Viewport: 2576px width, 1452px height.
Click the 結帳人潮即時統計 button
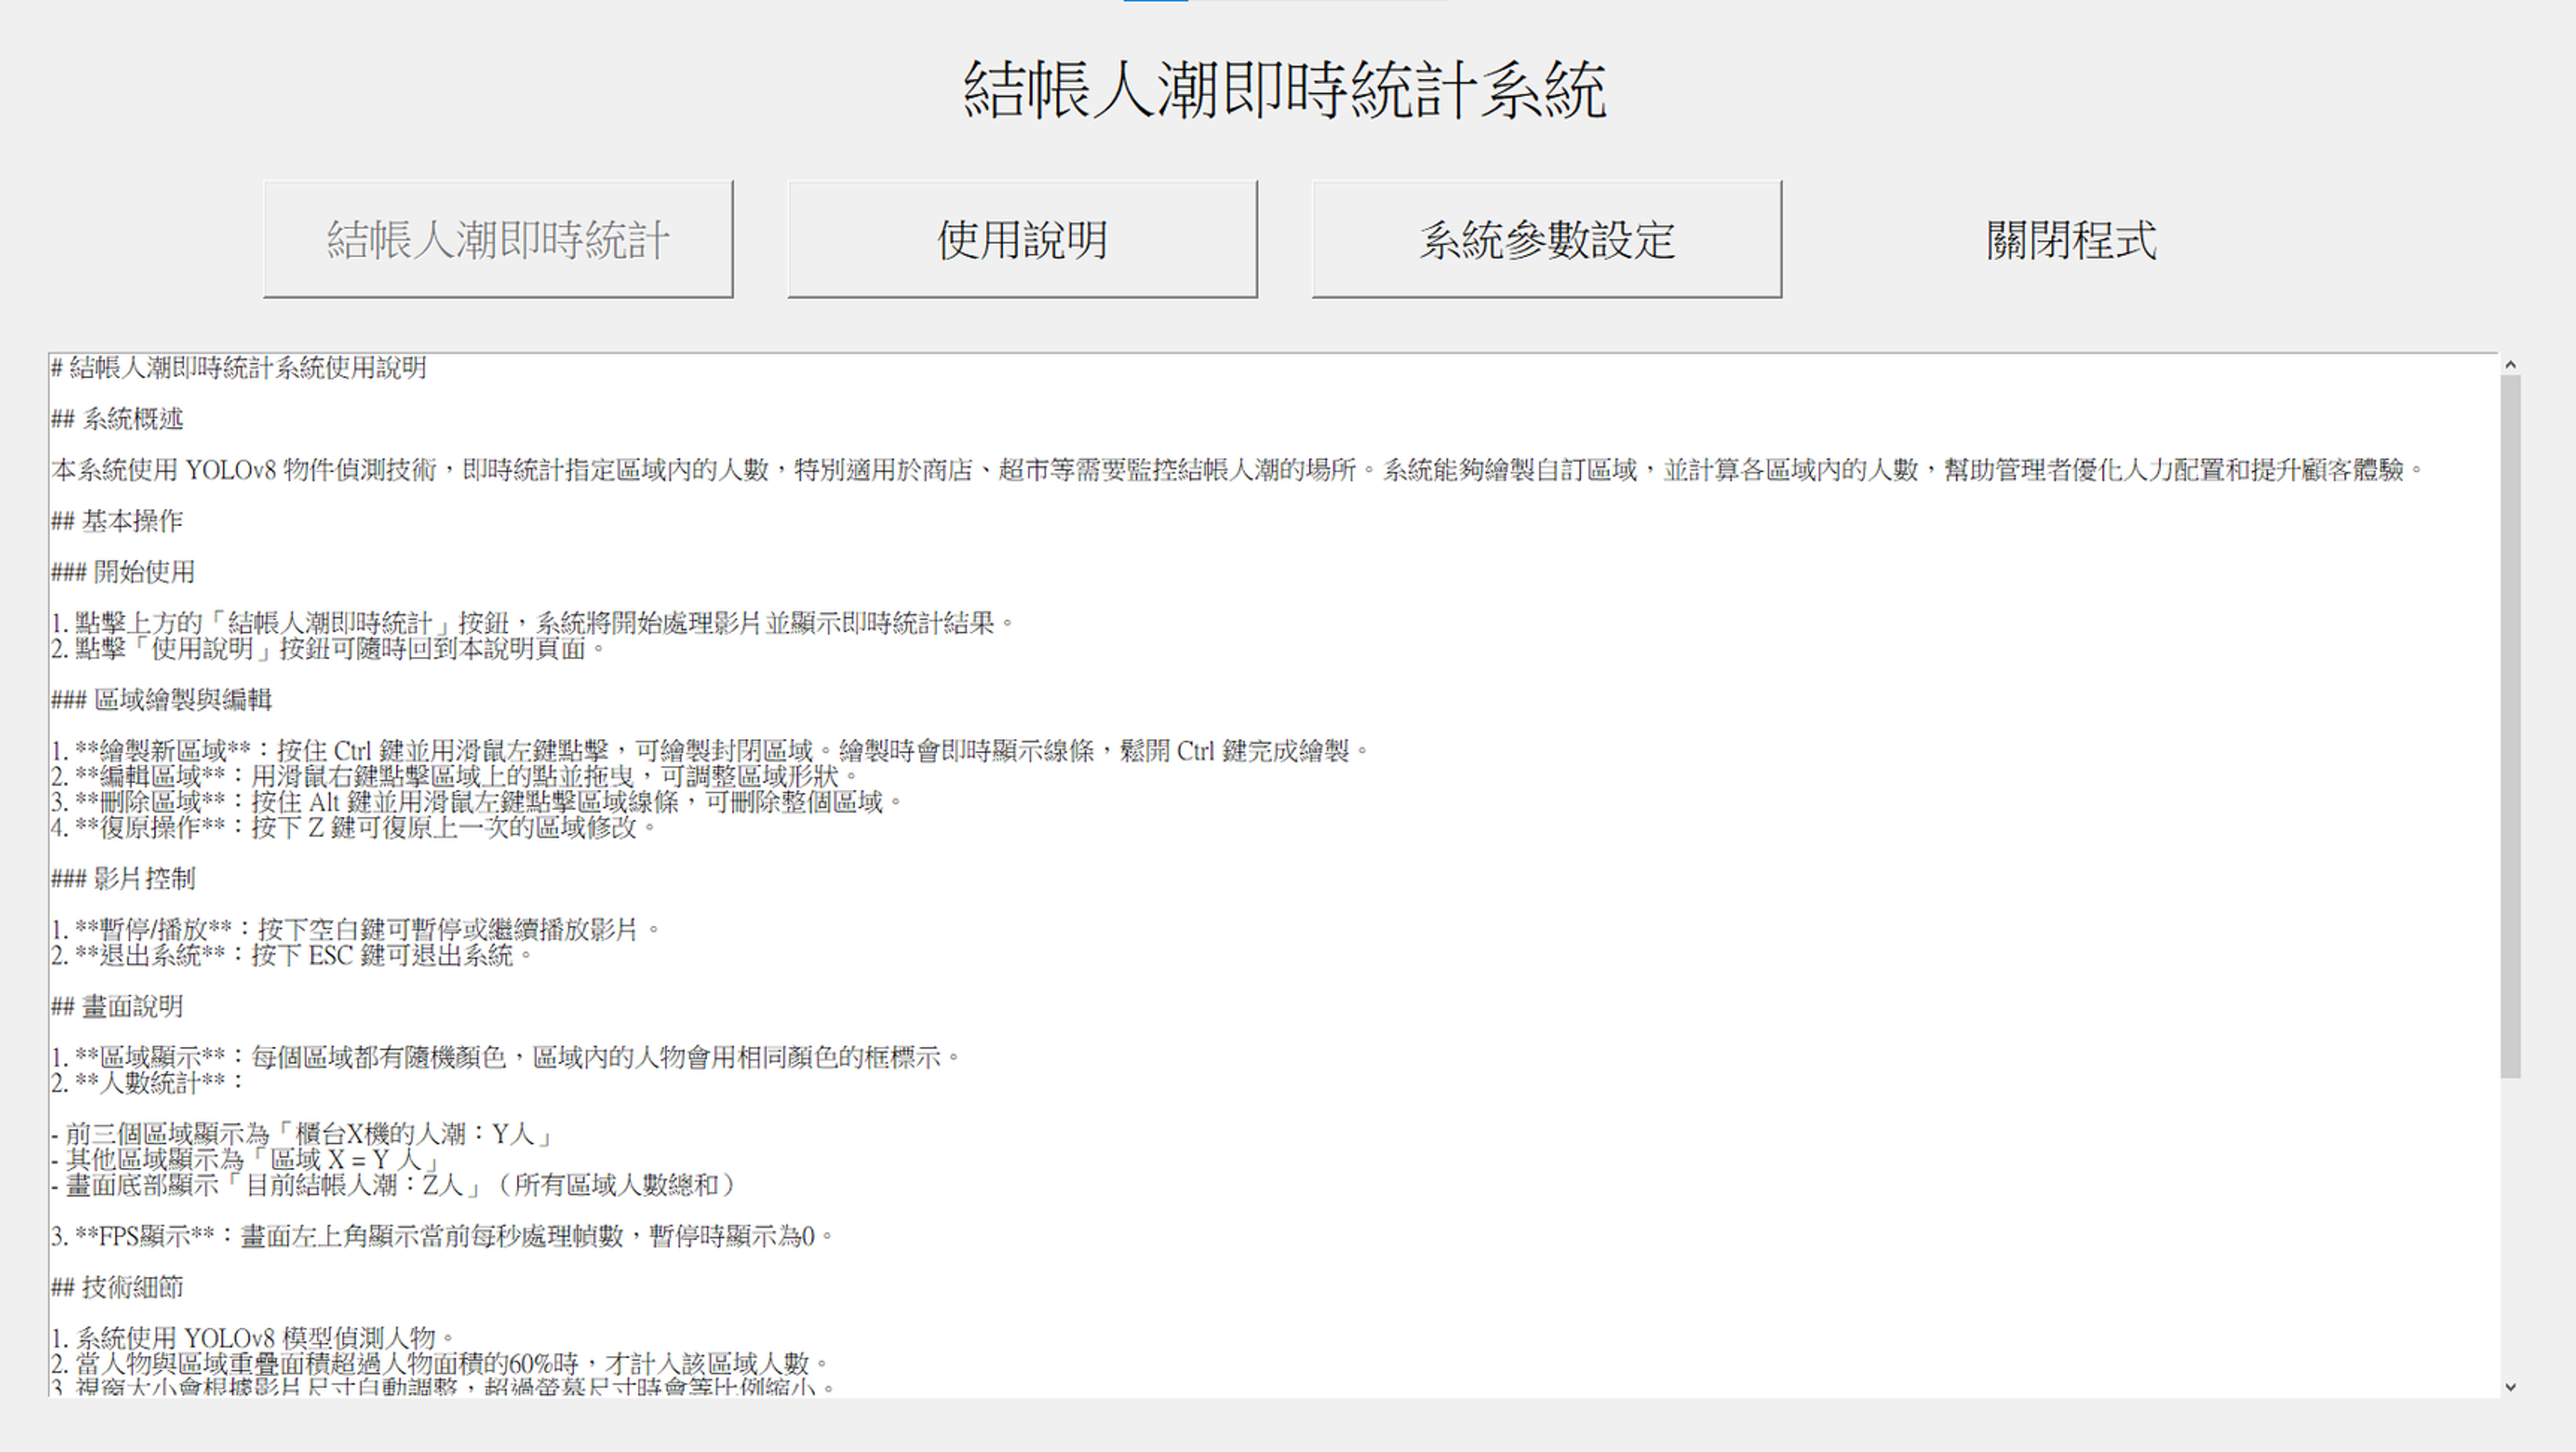coord(497,239)
